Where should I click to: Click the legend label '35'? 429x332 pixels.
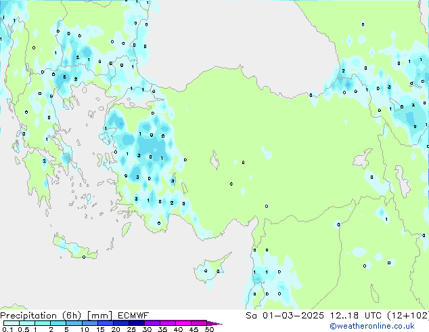pyautogui.click(x=162, y=329)
